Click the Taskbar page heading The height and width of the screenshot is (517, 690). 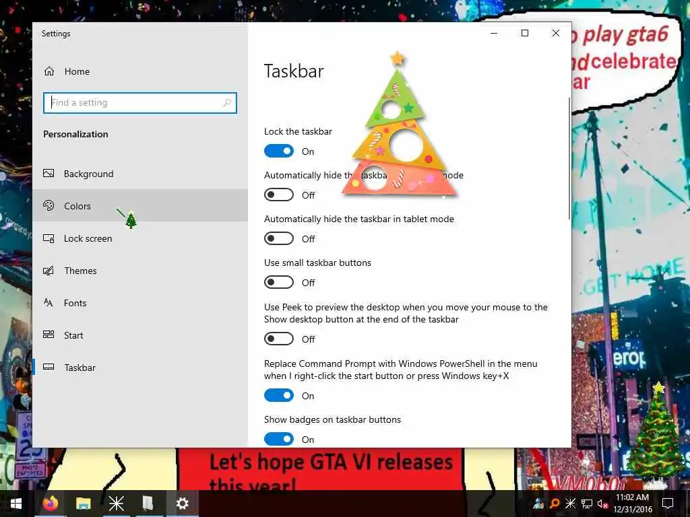click(x=294, y=71)
